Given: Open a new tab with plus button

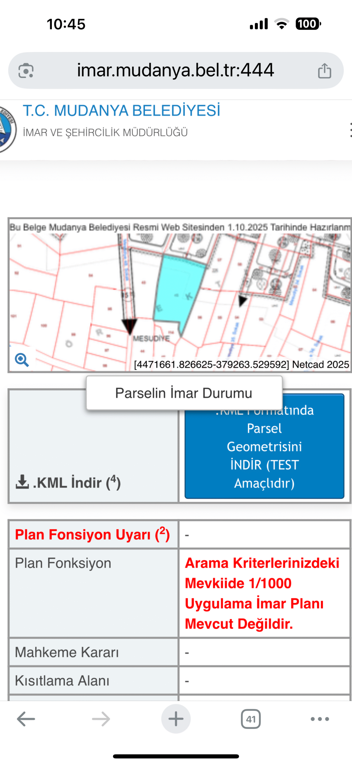Looking at the screenshot, I should click(176, 719).
